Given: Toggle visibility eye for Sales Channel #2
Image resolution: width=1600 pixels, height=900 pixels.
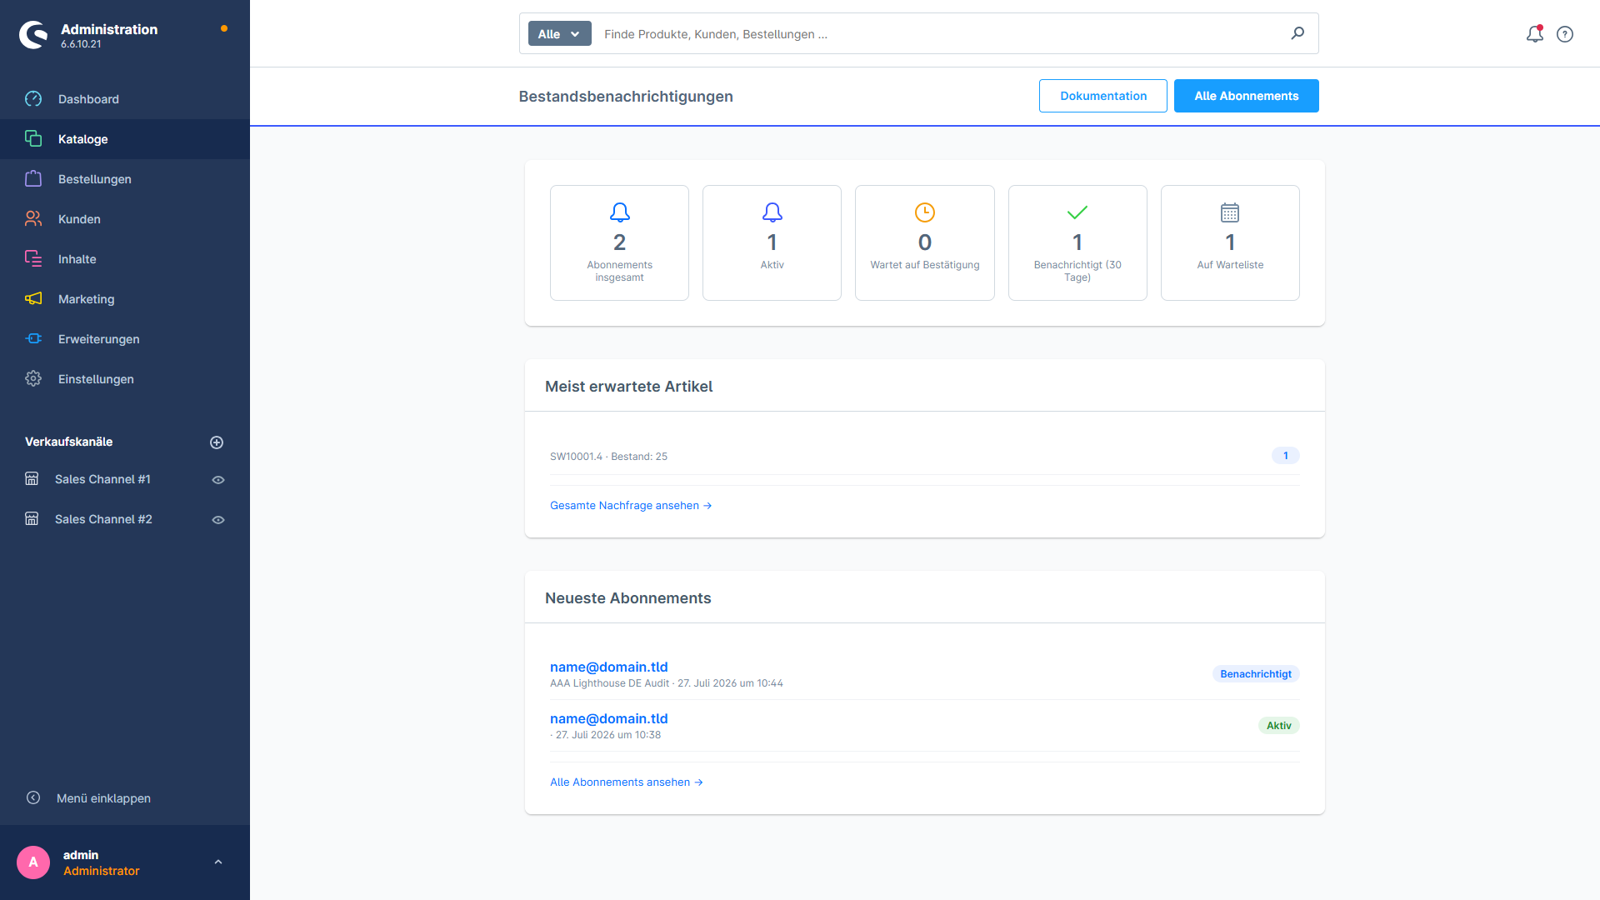Looking at the screenshot, I should coord(218,520).
